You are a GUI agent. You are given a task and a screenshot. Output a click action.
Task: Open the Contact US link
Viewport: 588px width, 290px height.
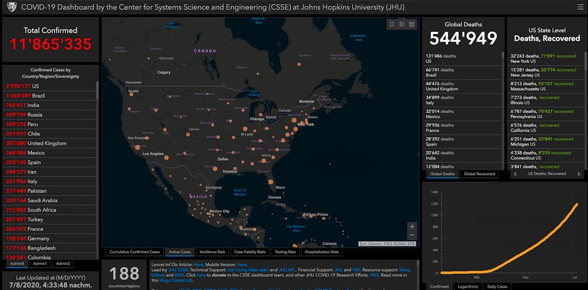tap(181, 280)
